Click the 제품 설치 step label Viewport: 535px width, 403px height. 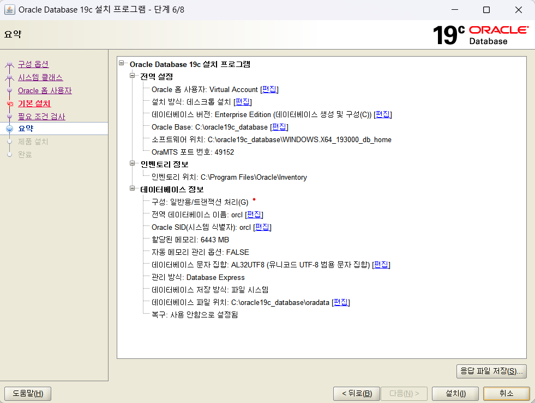33,142
